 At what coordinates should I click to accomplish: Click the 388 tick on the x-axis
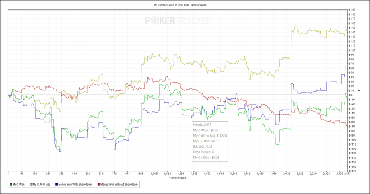[61, 174]
